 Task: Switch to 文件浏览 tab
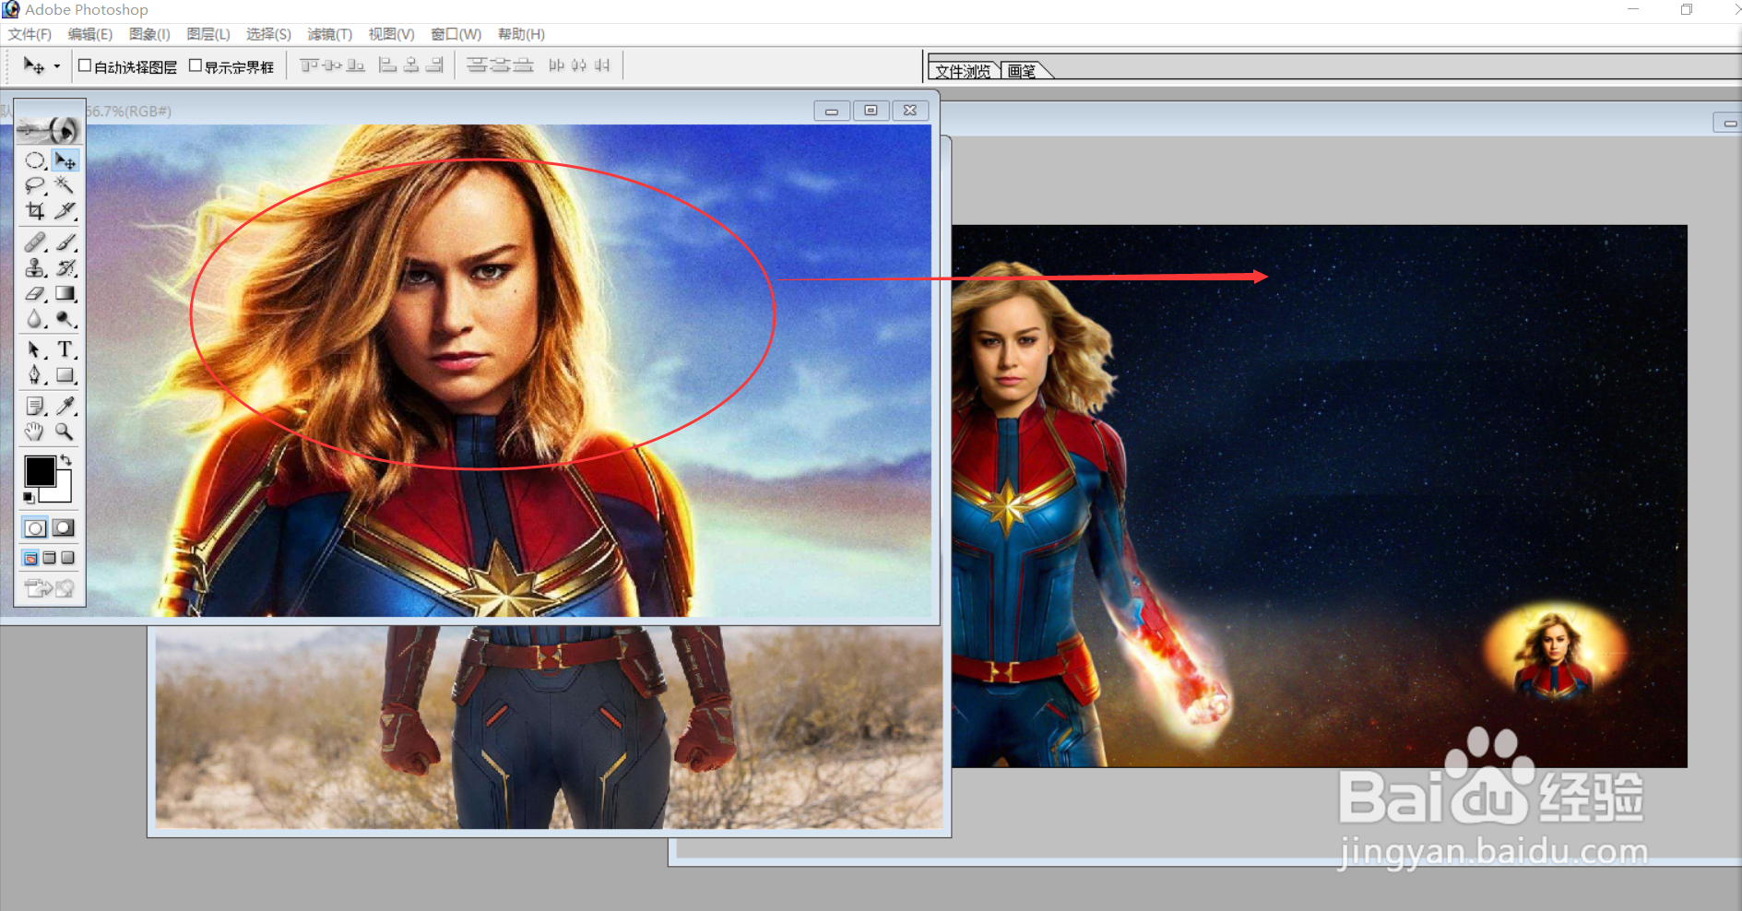coord(963,71)
